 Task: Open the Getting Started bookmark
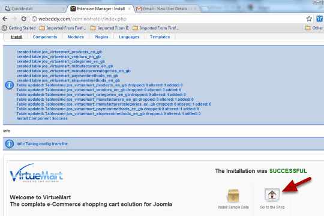19,28
